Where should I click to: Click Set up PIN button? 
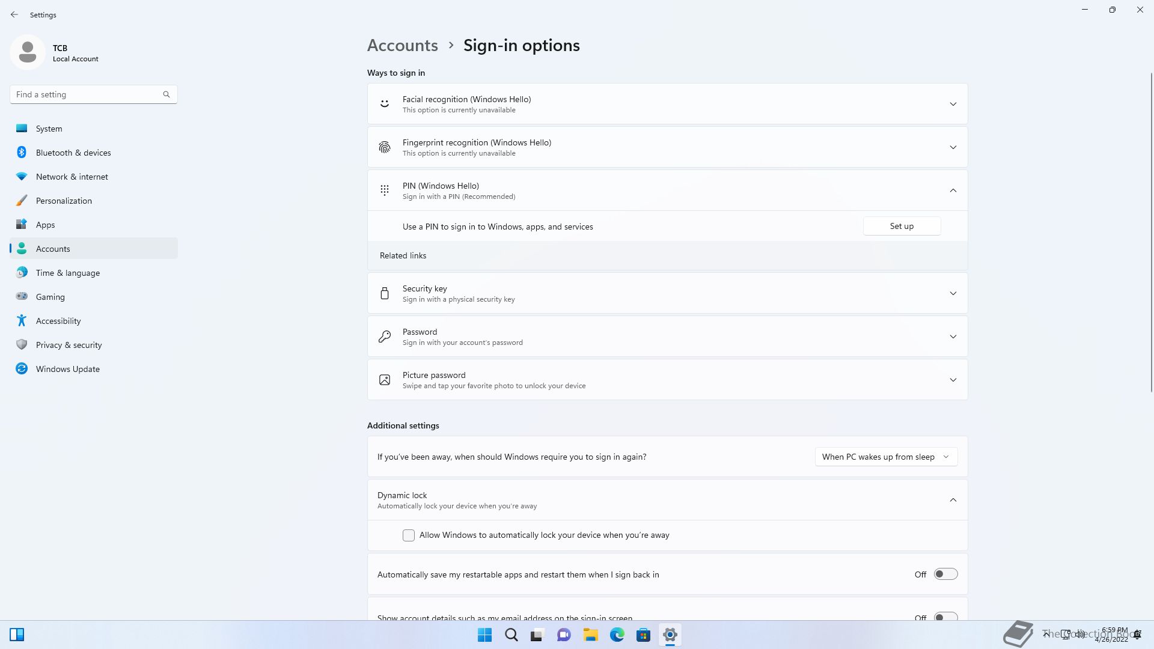pyautogui.click(x=902, y=226)
